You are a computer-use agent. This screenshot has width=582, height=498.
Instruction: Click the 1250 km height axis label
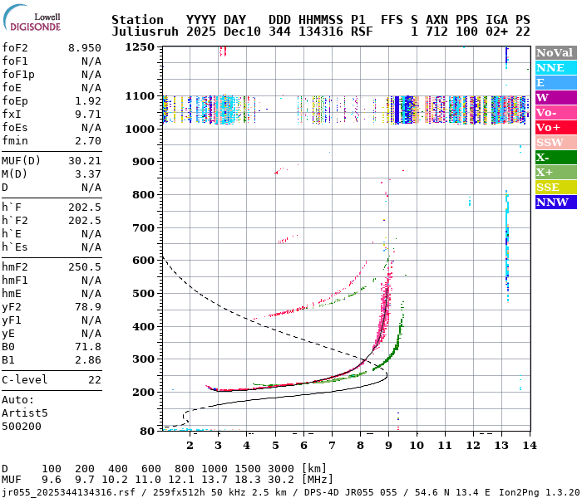point(140,47)
